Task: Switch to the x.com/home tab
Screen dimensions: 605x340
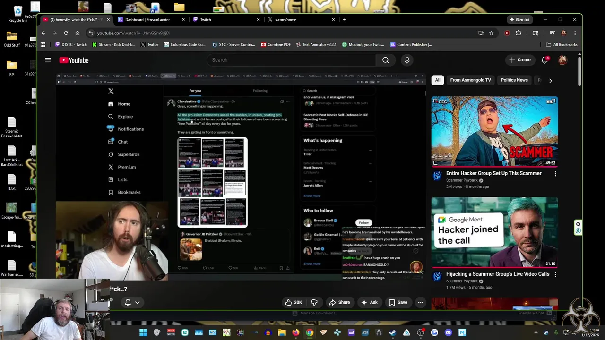Action: 302,20
